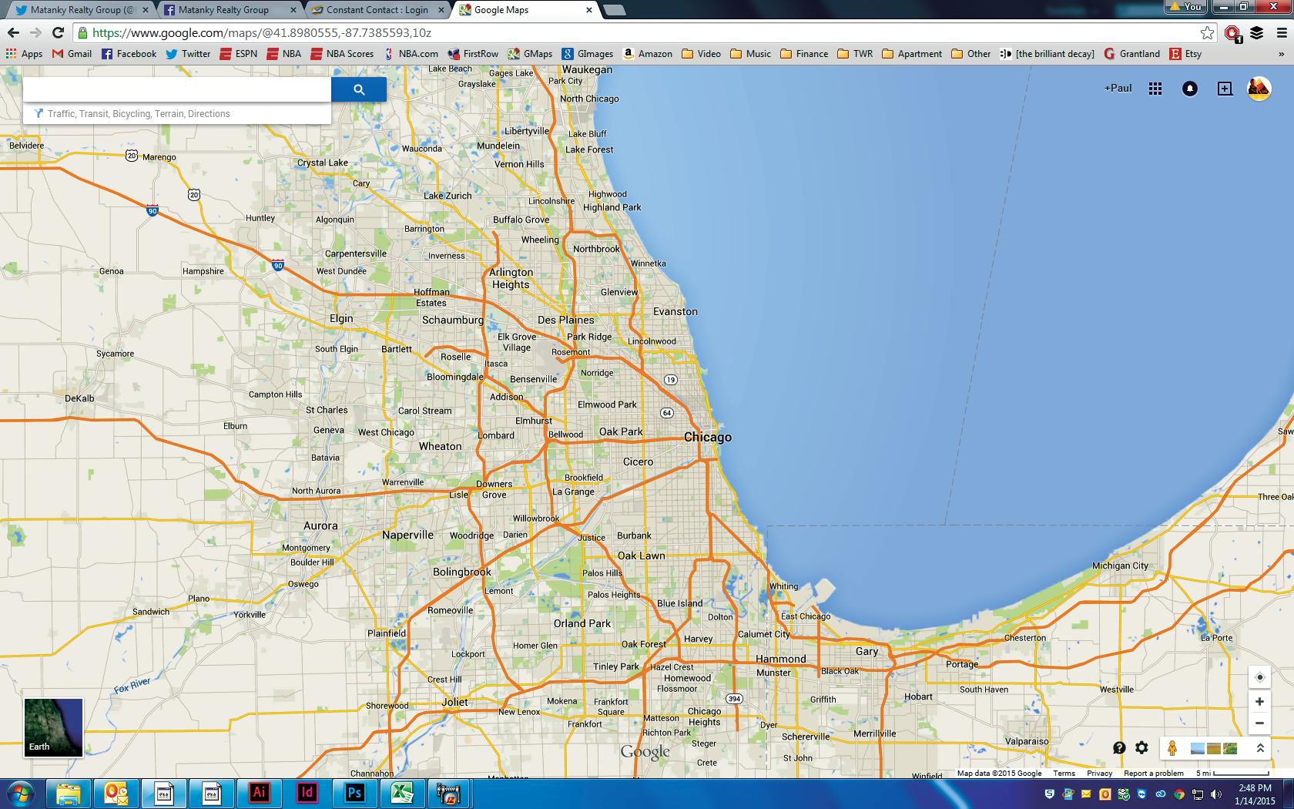Open Excel from the taskbar
Screen dimensions: 1294x809
402,793
